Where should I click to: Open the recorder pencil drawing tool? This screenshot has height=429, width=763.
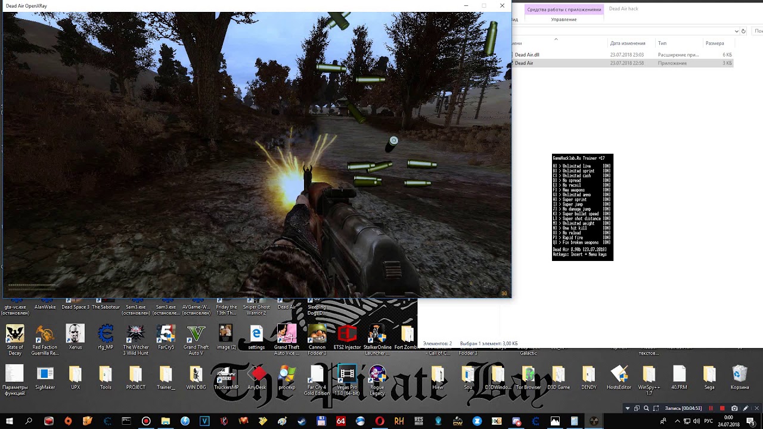[745, 408]
